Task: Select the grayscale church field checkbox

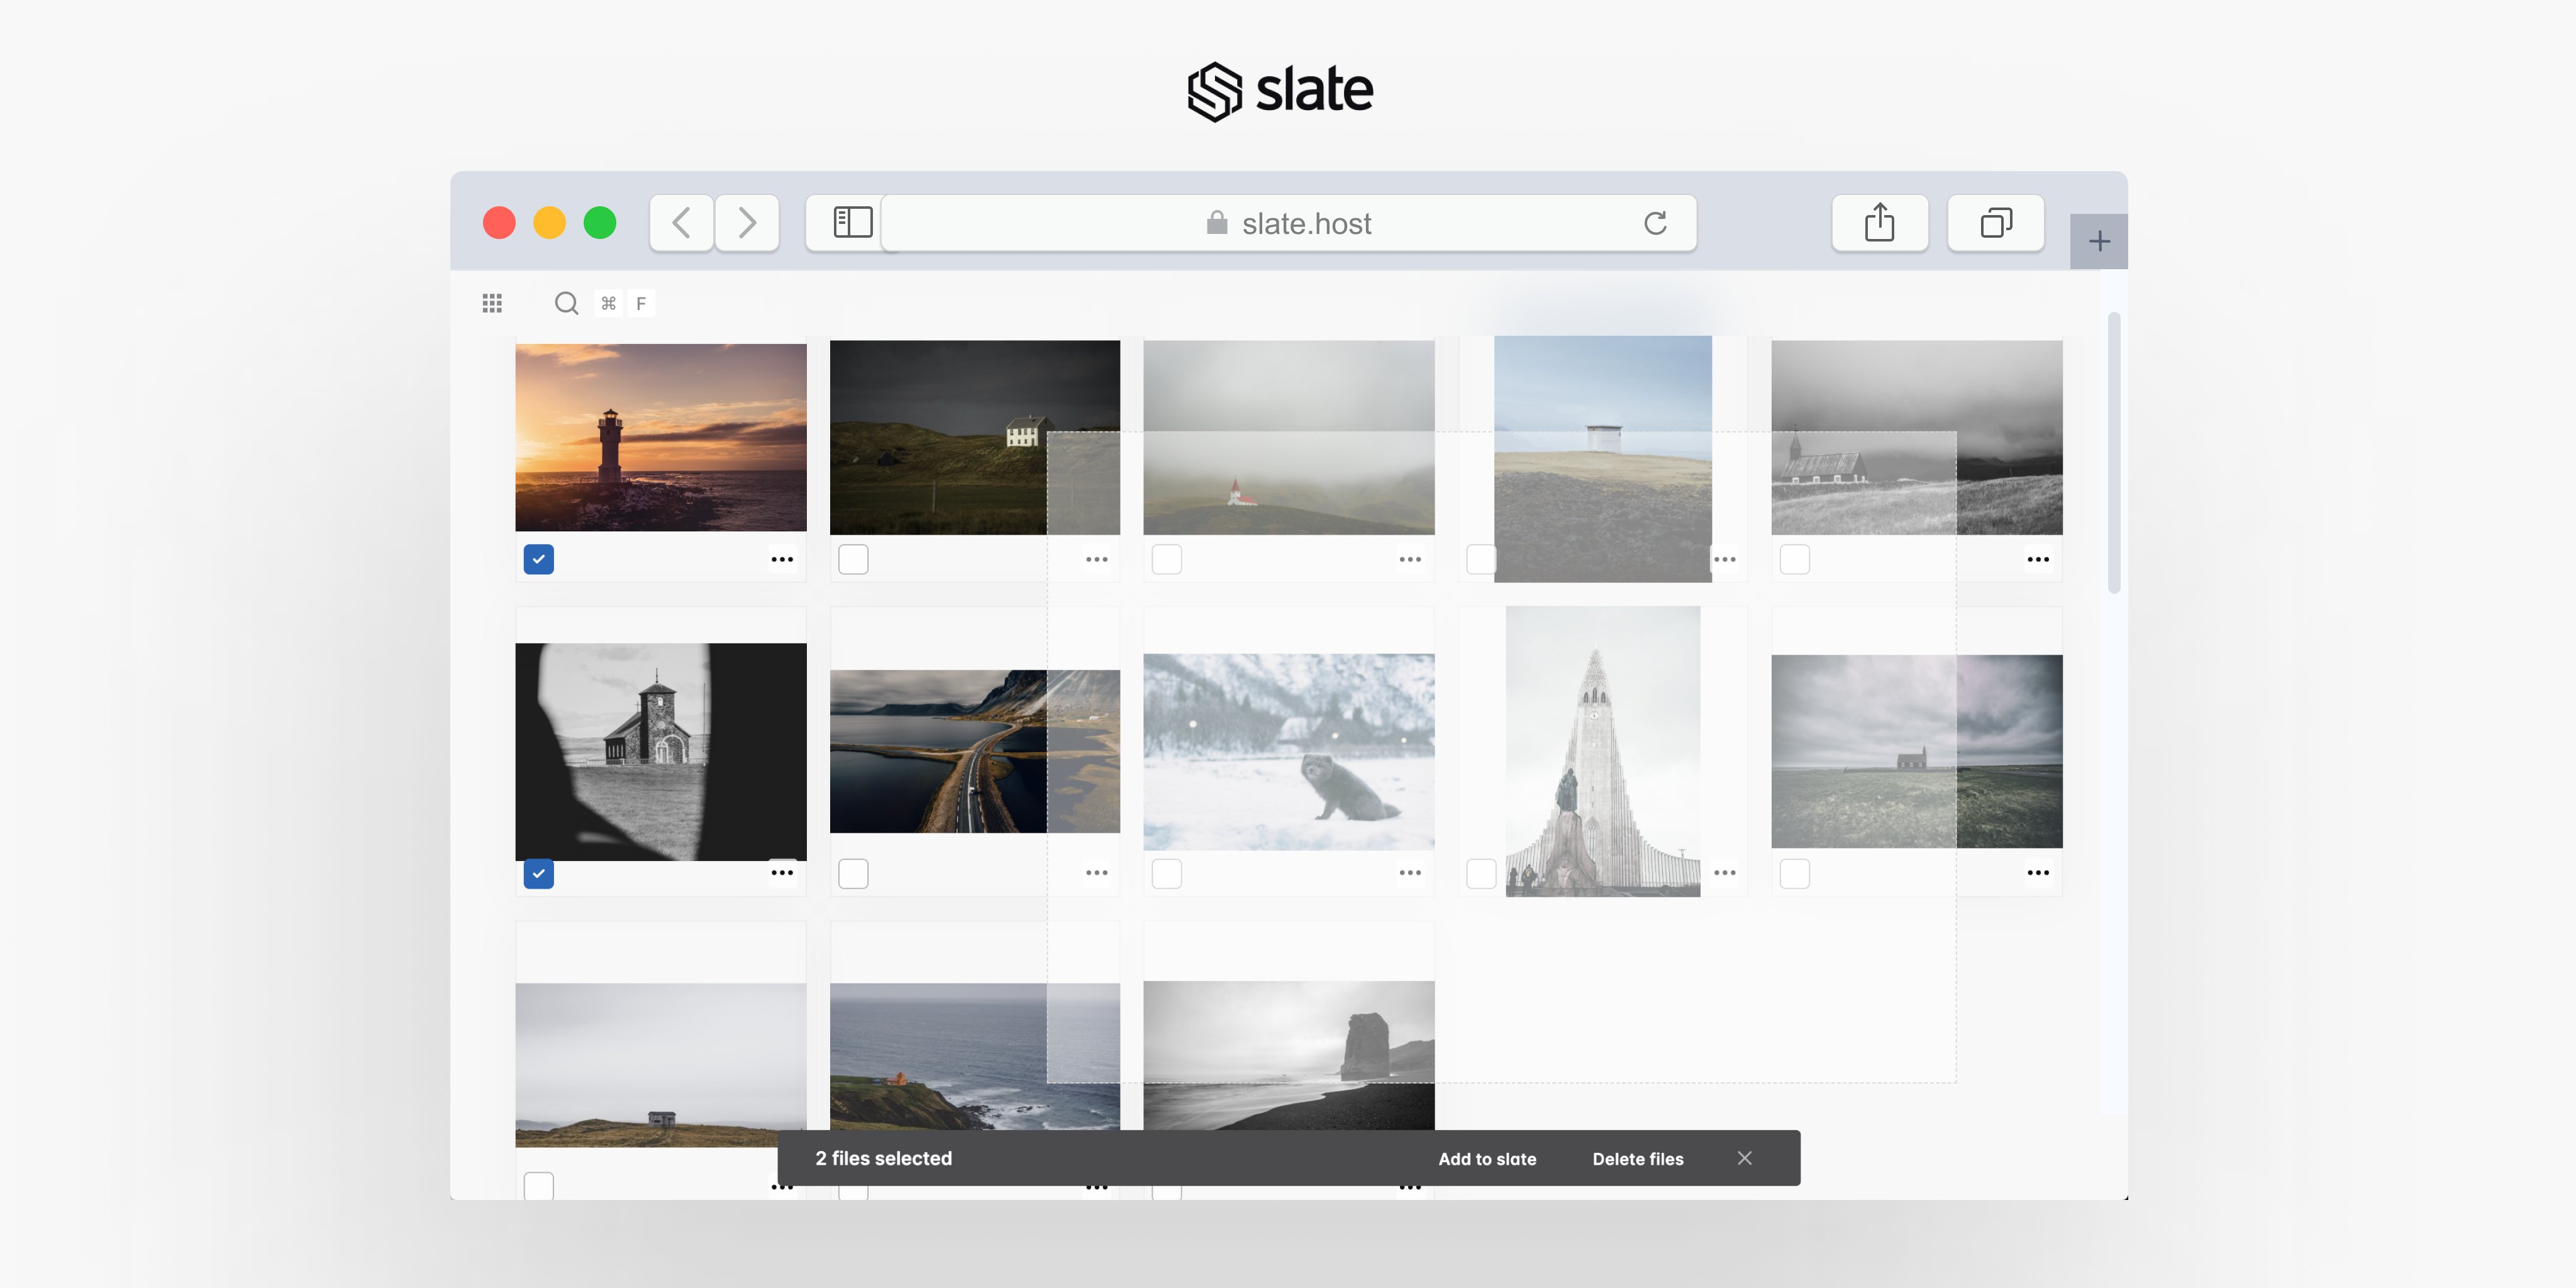Action: tap(1795, 559)
